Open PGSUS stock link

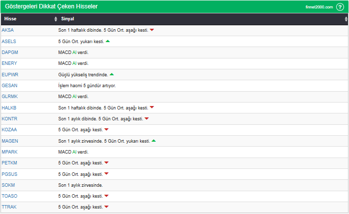(9, 174)
